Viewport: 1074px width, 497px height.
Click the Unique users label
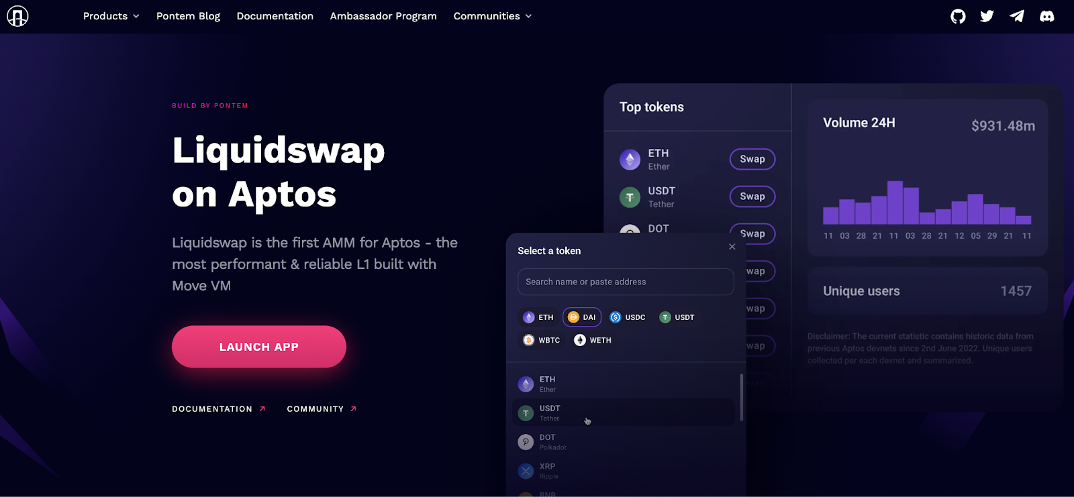click(x=861, y=291)
